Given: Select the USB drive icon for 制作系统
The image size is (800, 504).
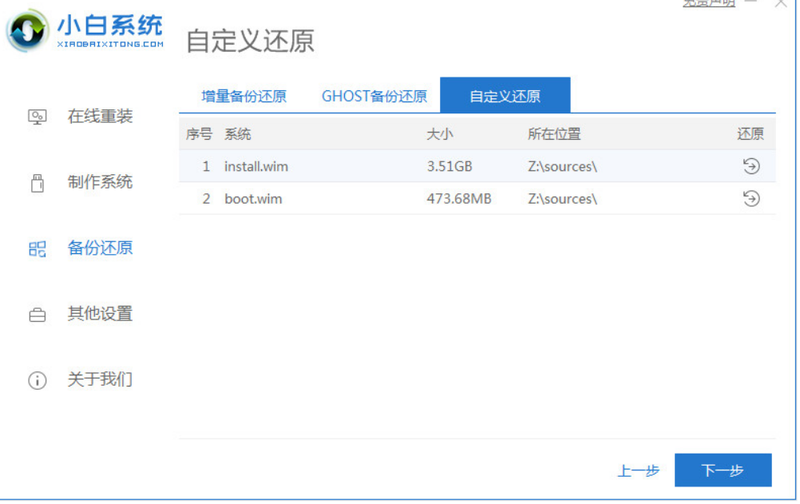Looking at the screenshot, I should coord(38,182).
